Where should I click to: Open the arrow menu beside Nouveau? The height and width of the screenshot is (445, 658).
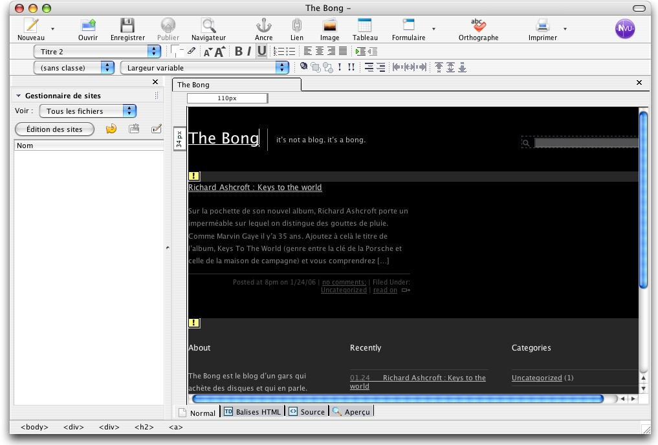pyautogui.click(x=52, y=29)
